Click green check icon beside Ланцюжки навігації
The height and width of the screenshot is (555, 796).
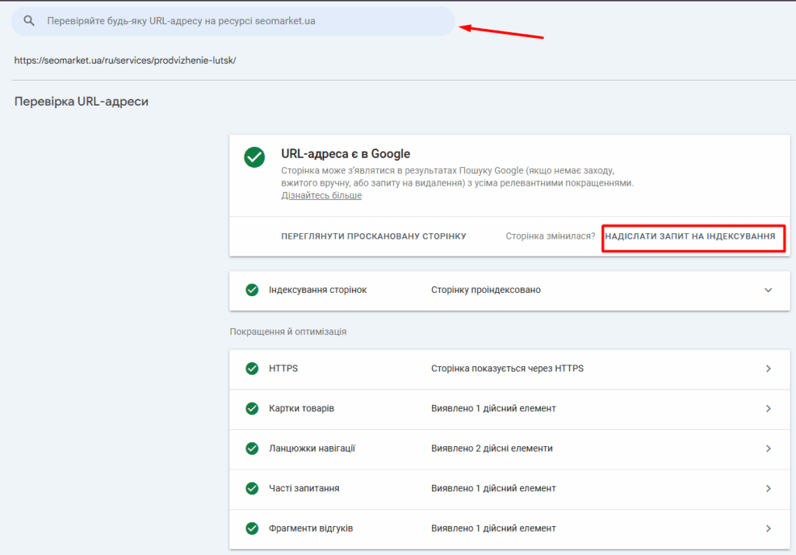click(x=252, y=449)
